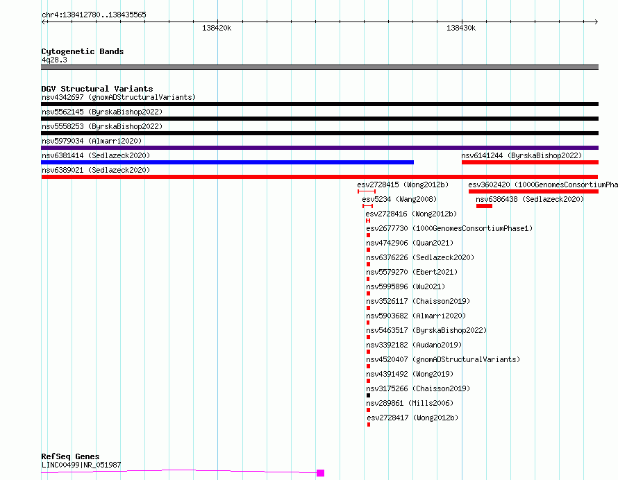This screenshot has height=480, width=618.
Task: Click red marker under nsv5903682
Action: (368, 323)
